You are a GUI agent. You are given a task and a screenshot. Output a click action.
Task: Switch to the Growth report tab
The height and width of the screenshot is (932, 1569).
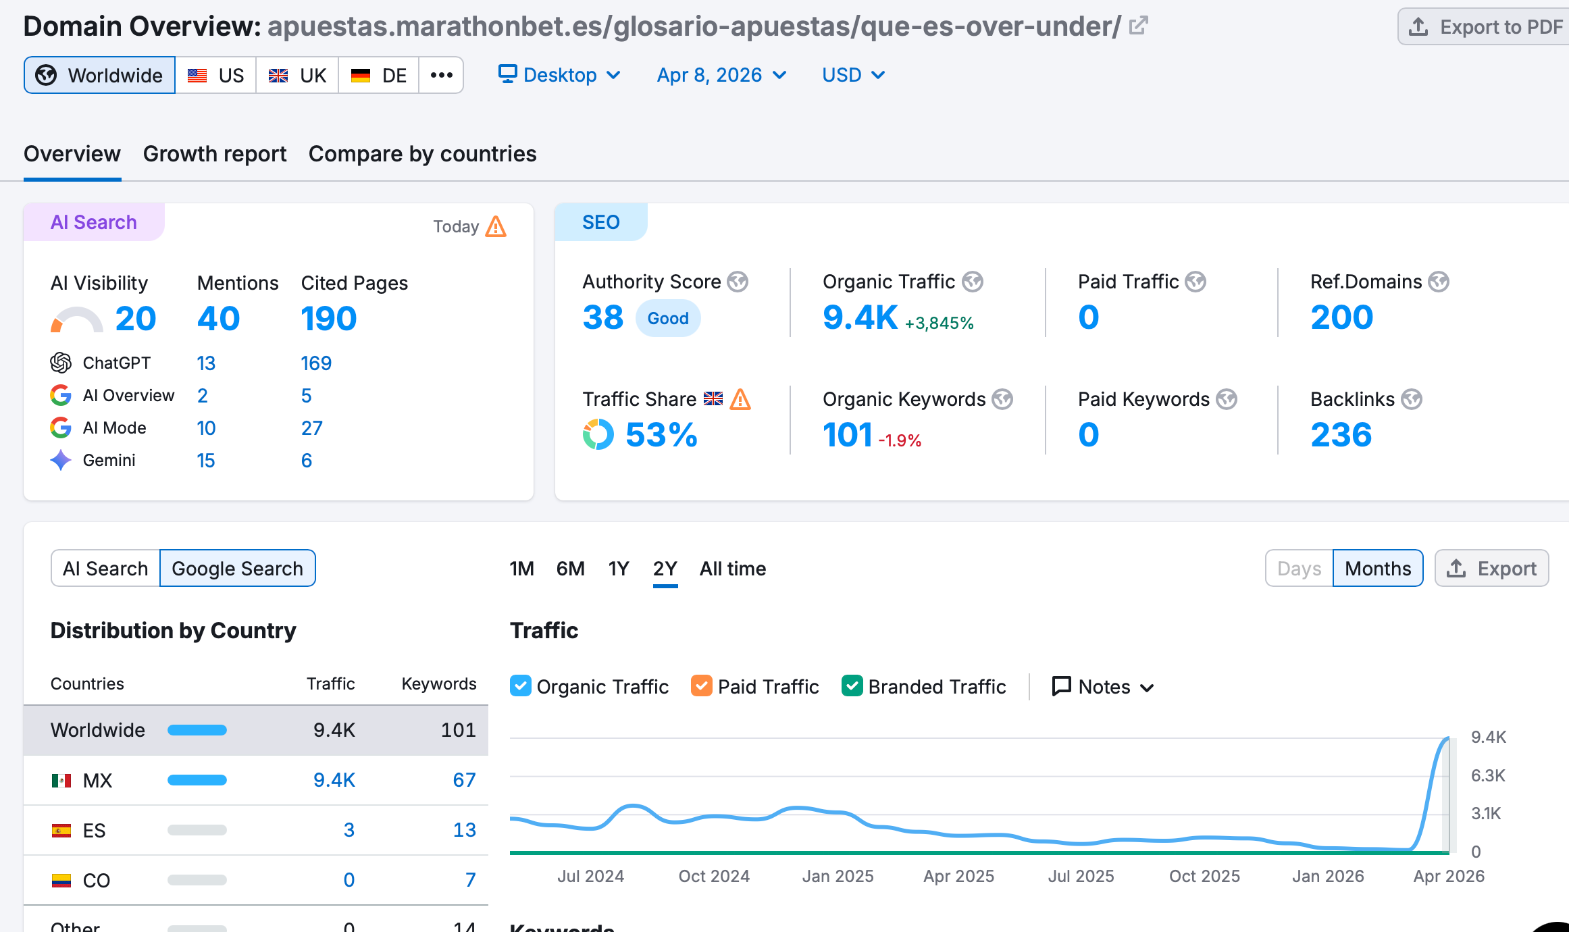(x=215, y=154)
